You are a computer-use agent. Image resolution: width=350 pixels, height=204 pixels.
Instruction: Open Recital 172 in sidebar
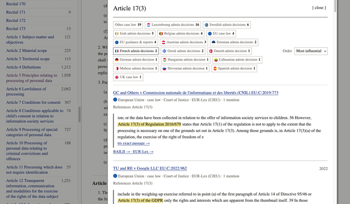16,20
